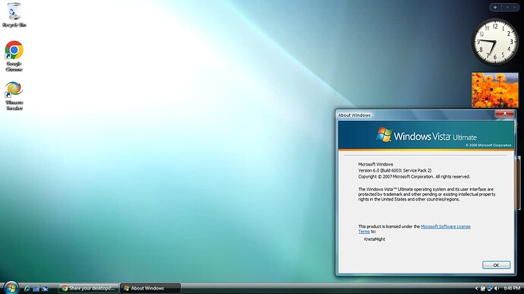Go to previous sidebar gadgets page arrow

click(x=507, y=8)
